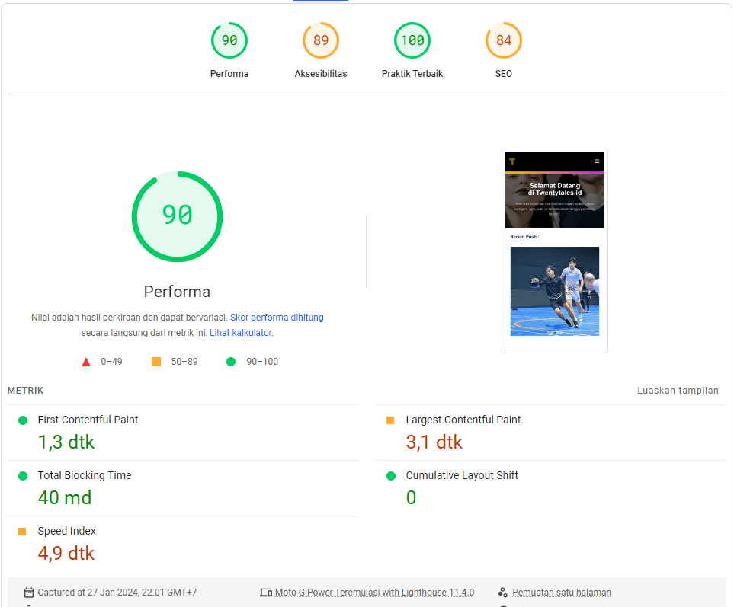
Task: Select the Aksesibilitas category label
Action: [321, 73]
